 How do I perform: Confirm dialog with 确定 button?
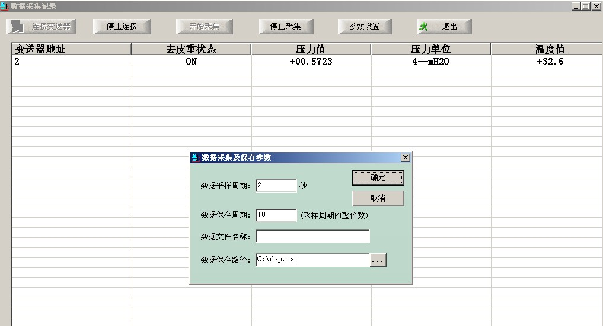click(x=378, y=178)
